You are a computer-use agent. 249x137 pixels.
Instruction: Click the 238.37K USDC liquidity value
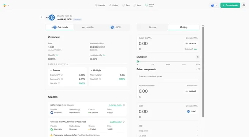[x=97, y=47]
